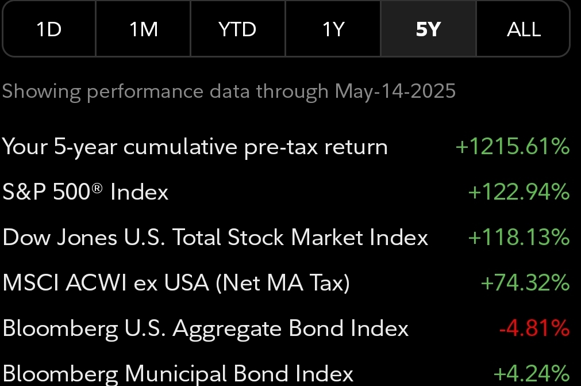This screenshot has height=386, width=581.
Task: Select the S&P 500 Index row label
Action: point(85,192)
